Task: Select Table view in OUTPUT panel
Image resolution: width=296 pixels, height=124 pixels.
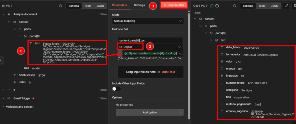Action: pyautogui.click(x=262, y=6)
